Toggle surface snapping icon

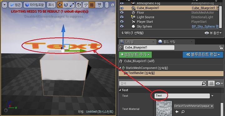[x=86, y=5]
